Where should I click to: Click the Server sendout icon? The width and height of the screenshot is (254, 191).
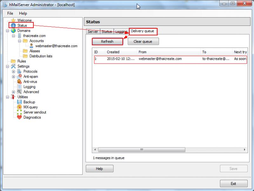pyautogui.click(x=19, y=112)
